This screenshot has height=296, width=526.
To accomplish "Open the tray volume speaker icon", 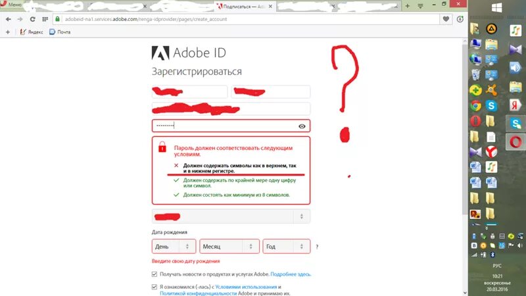I will (x=520, y=245).
